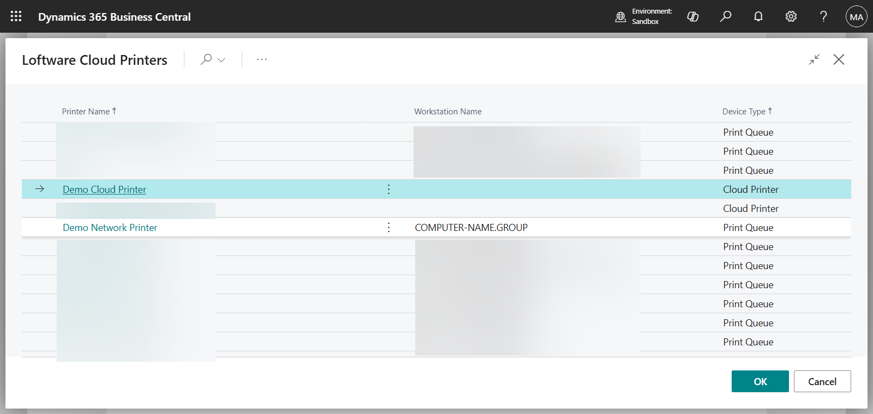Sort by Device Type column header
This screenshot has width=873, height=414.
click(748, 111)
